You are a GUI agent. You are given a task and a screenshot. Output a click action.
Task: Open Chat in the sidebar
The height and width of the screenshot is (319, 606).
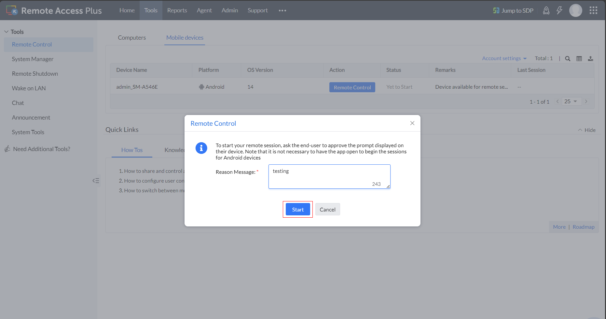pyautogui.click(x=18, y=103)
